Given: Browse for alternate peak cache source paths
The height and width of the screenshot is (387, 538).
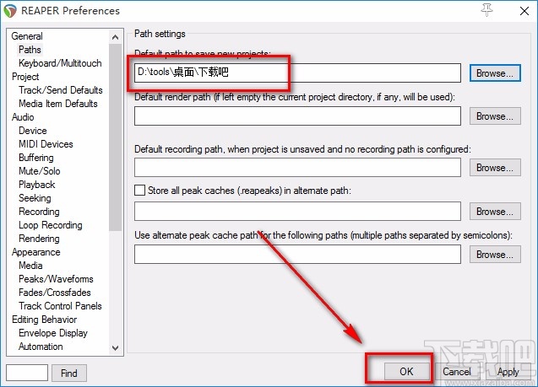Looking at the screenshot, I should (495, 255).
